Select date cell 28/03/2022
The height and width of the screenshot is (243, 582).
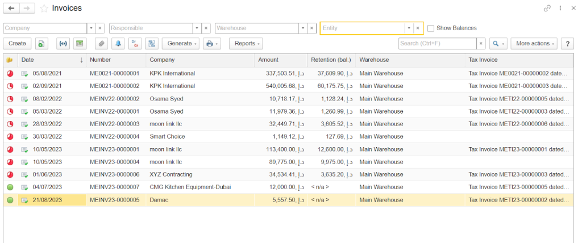point(52,124)
